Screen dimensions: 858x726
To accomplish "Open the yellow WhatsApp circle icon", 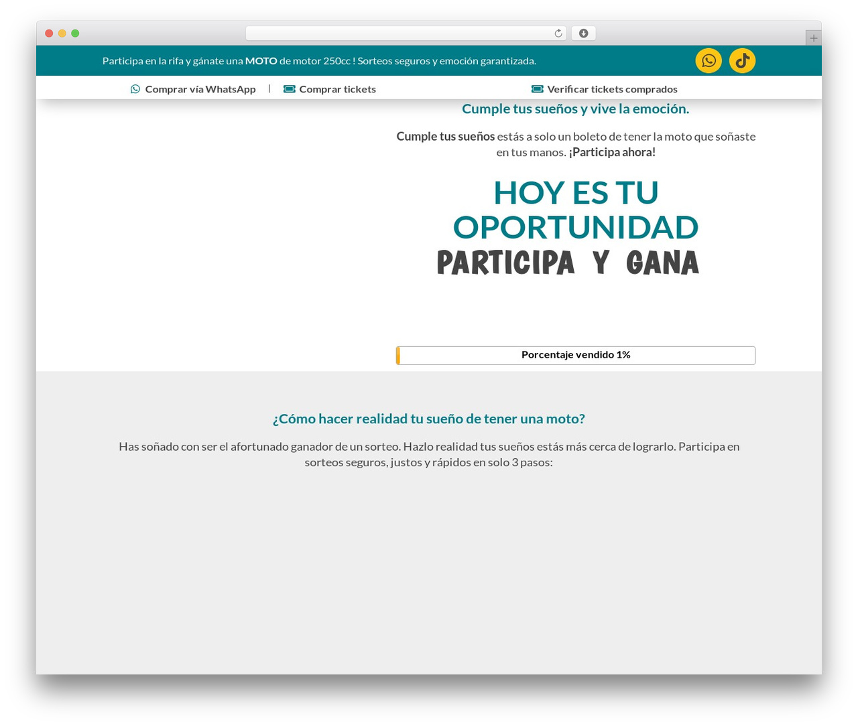I will (709, 61).
